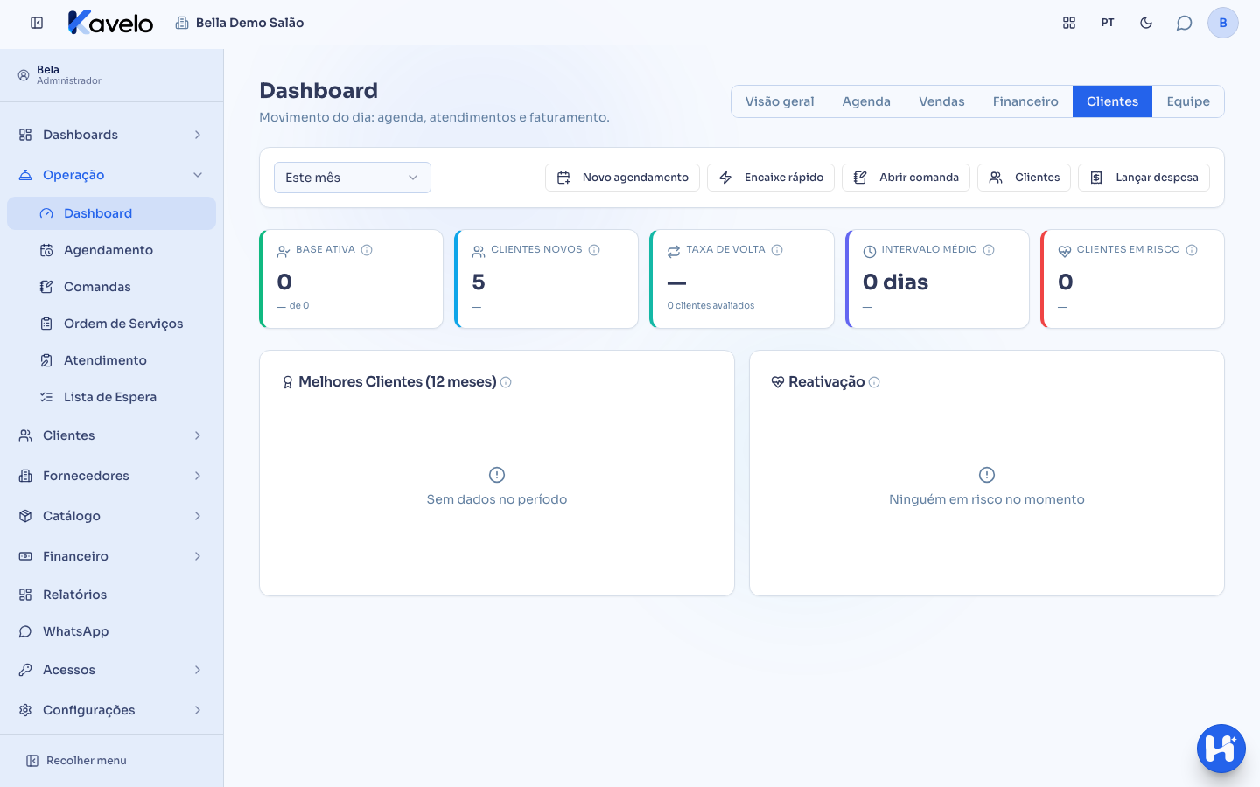The height and width of the screenshot is (787, 1260).
Task: Expand the Configurações sidebar section
Action: [x=111, y=710]
